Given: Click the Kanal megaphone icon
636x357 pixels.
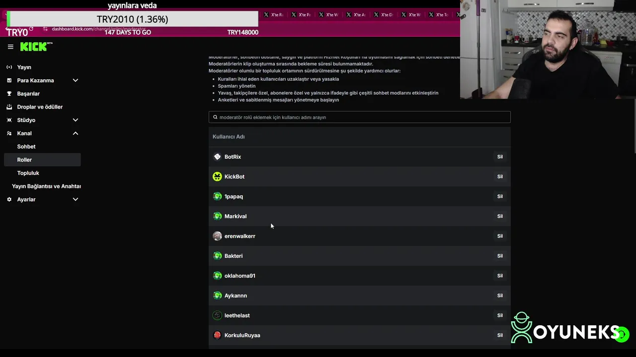Looking at the screenshot, I should pyautogui.click(x=9, y=133).
